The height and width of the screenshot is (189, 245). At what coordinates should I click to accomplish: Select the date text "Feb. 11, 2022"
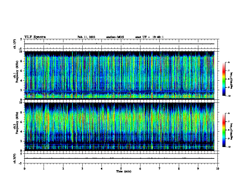coord(86,37)
